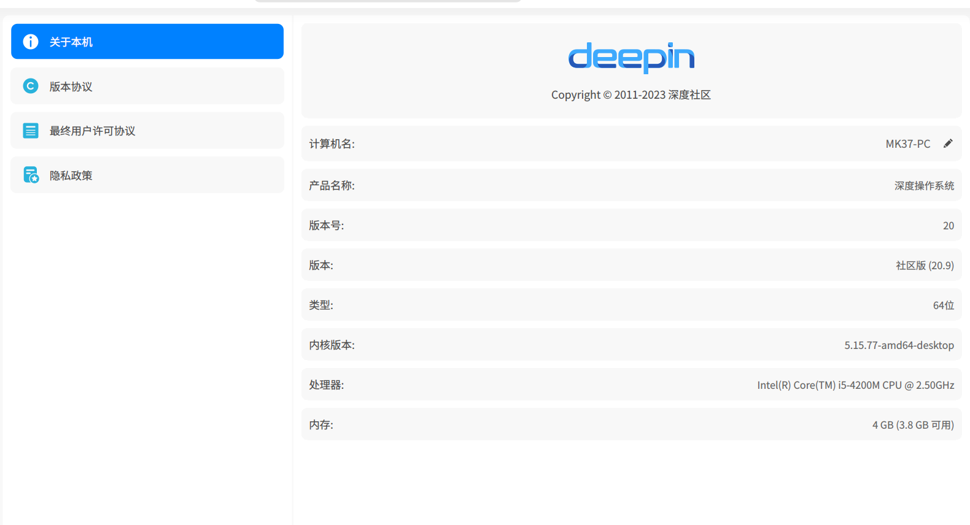Viewport: 970px width, 525px height.
Task: Select the version number value 20
Action: [x=949, y=226]
